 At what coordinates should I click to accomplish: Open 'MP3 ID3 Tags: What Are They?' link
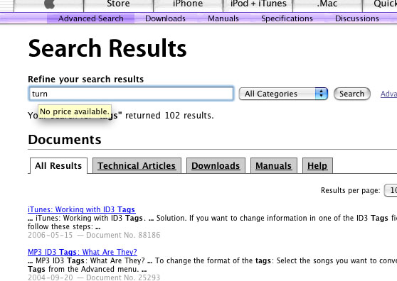[x=83, y=252]
